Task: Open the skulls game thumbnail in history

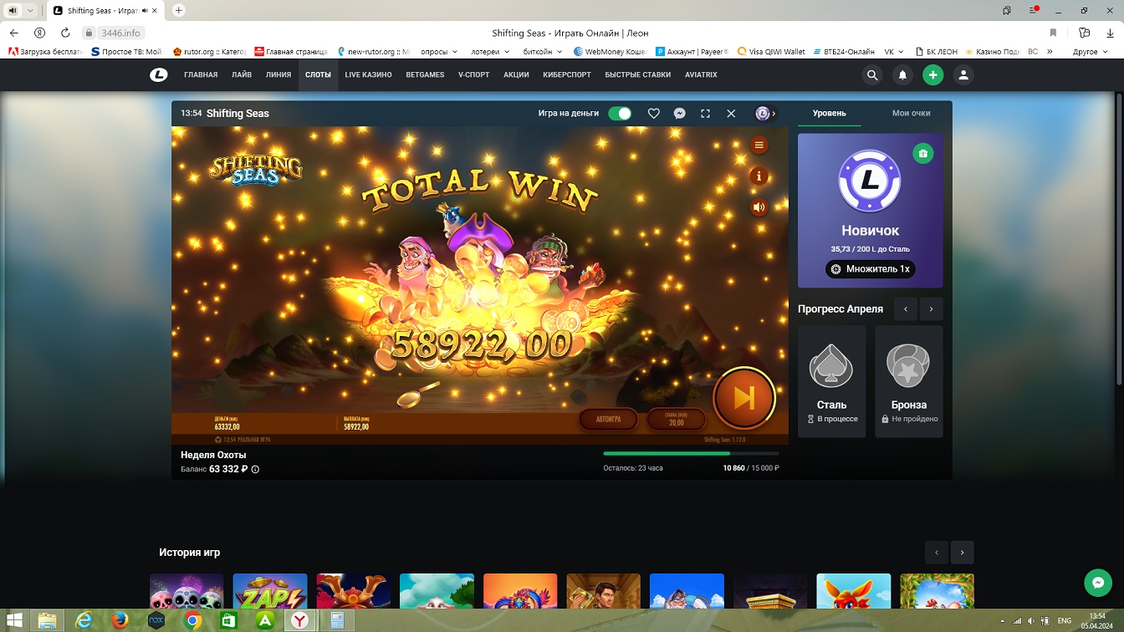Action: (x=186, y=591)
